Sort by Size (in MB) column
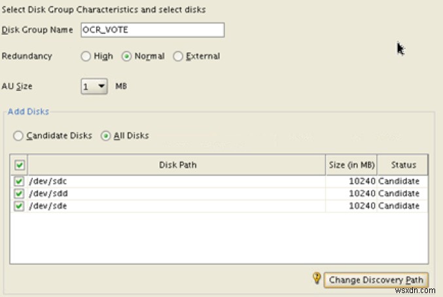 click(x=349, y=165)
